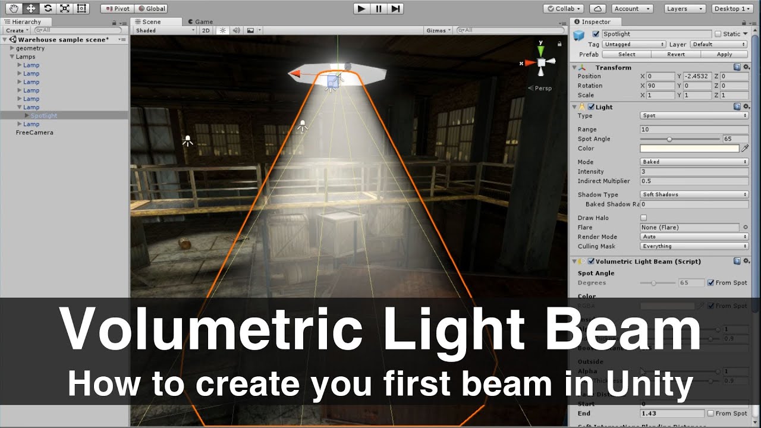Open Desktop 1 layout dropdown
Image resolution: width=761 pixels, height=428 pixels.
(x=732, y=8)
